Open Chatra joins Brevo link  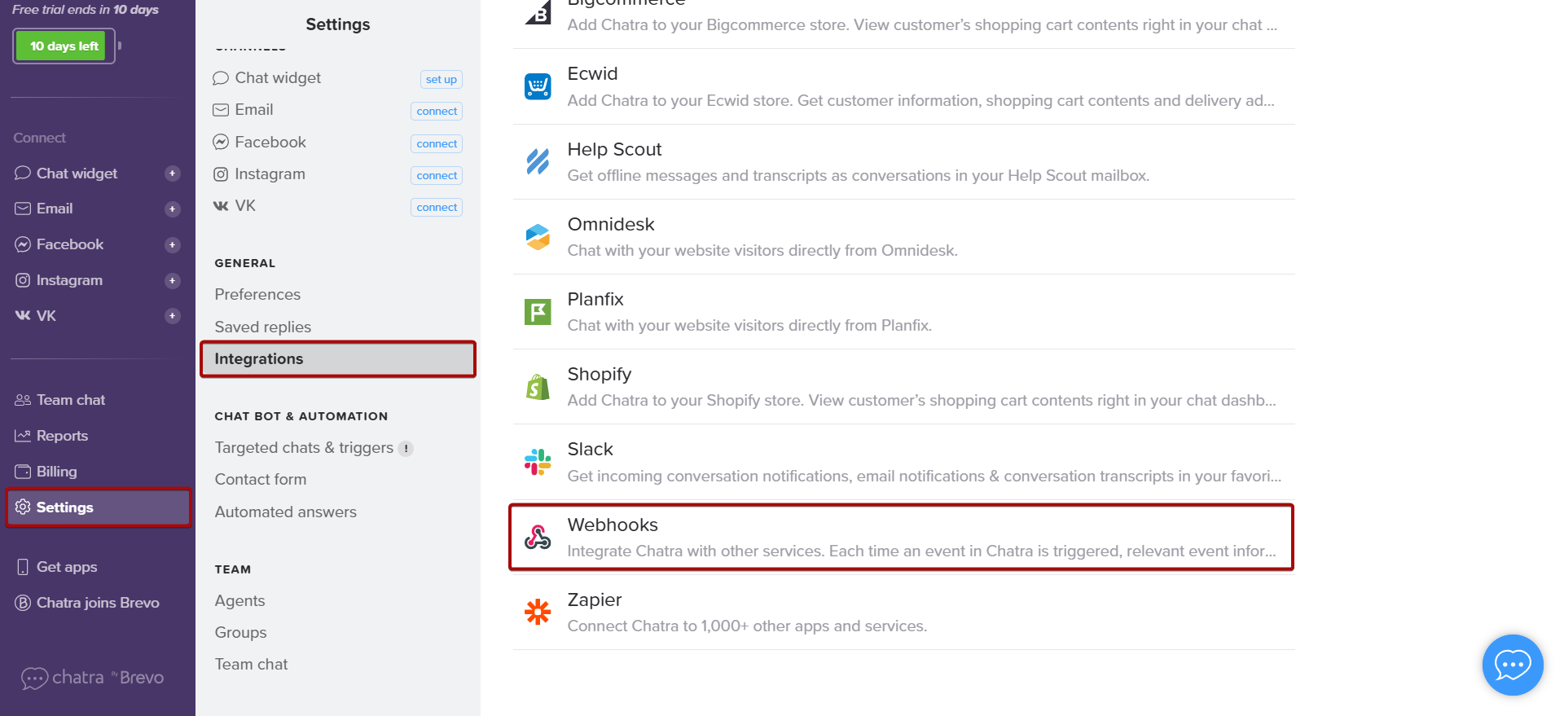[98, 603]
